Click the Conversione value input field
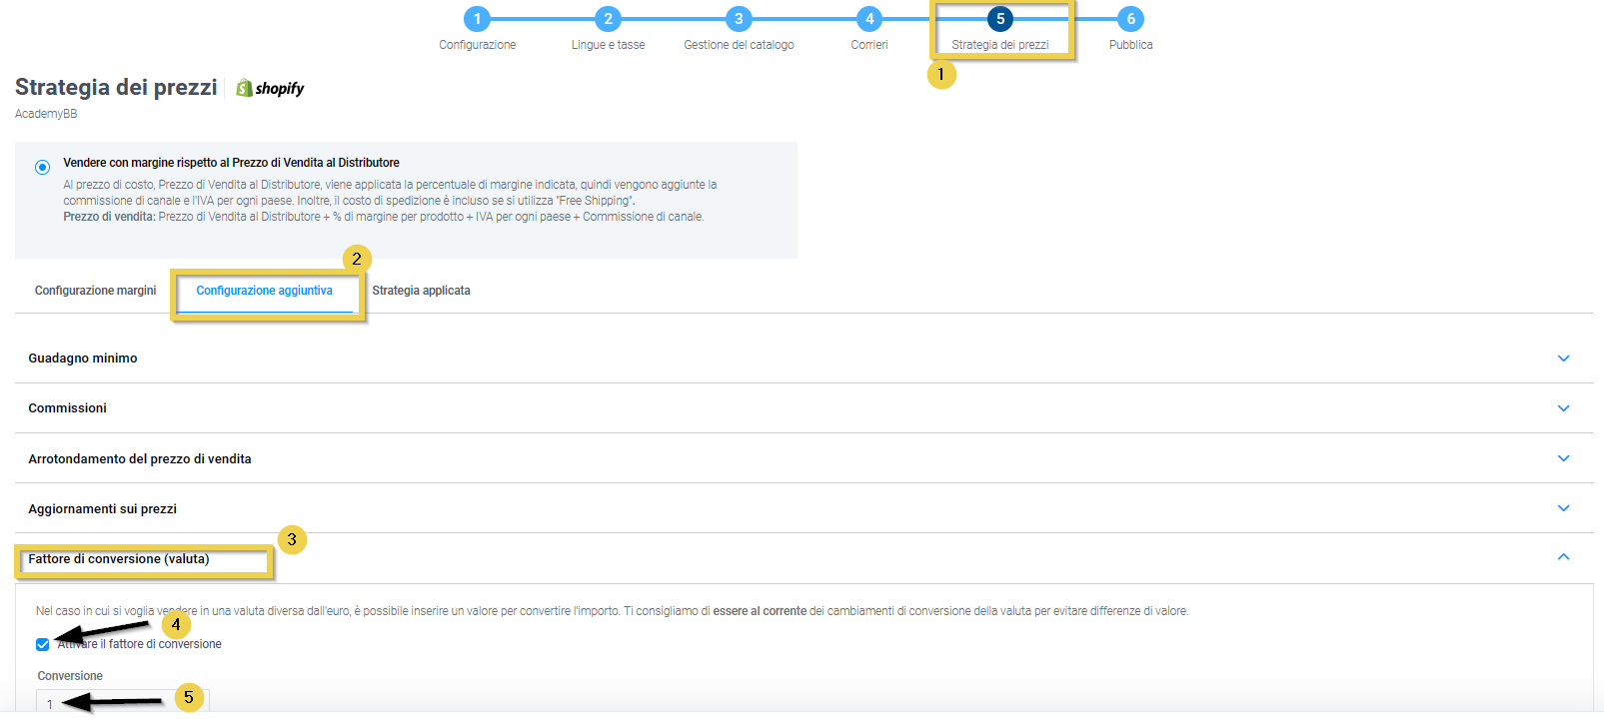 122,703
